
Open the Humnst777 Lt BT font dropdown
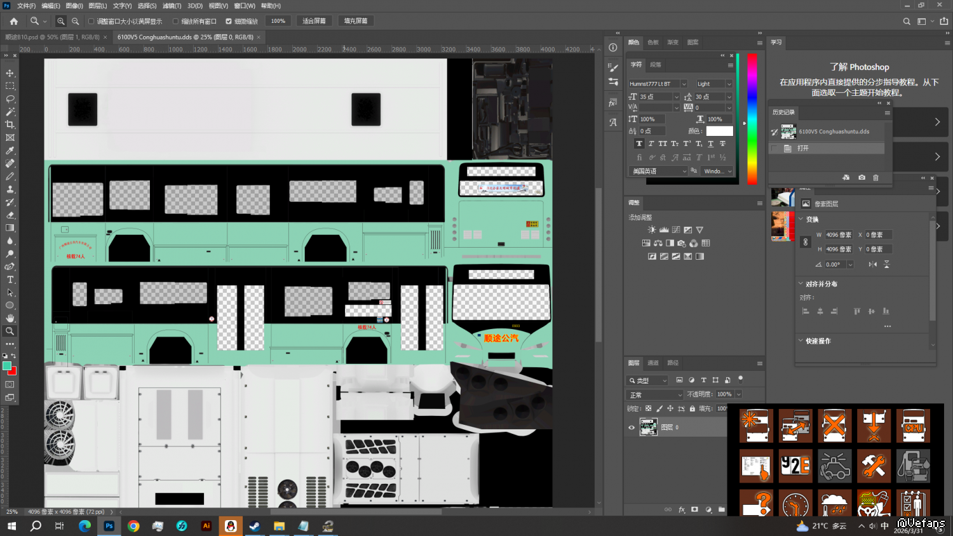point(684,84)
